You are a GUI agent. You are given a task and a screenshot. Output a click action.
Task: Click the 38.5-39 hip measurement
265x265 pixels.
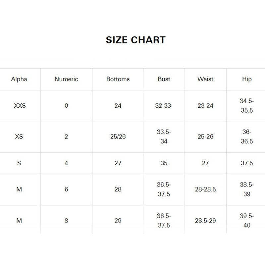pyautogui.click(x=247, y=189)
